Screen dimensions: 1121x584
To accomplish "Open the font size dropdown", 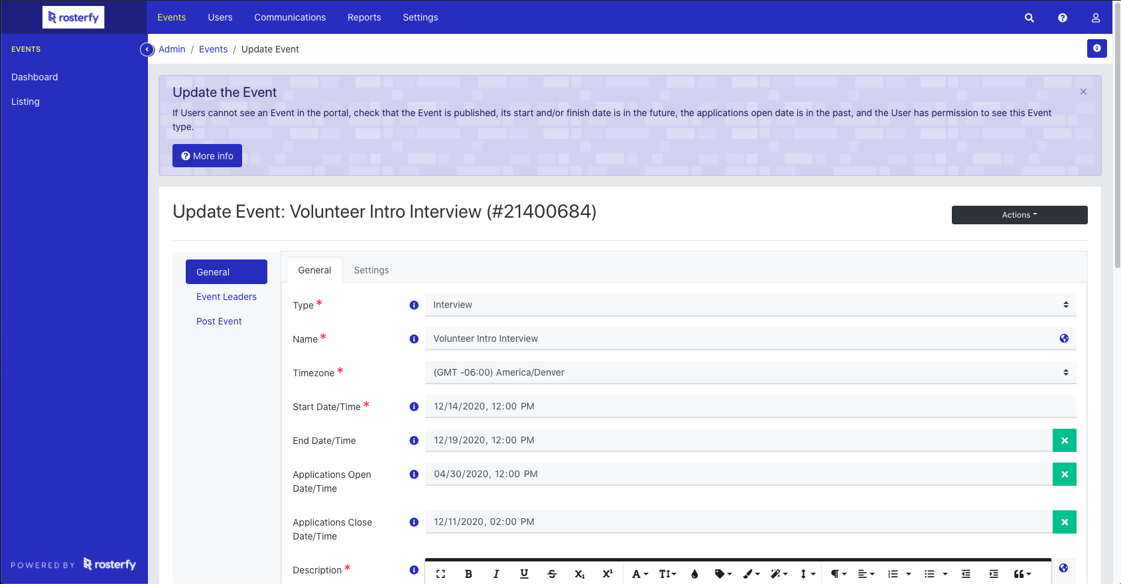I will [667, 574].
